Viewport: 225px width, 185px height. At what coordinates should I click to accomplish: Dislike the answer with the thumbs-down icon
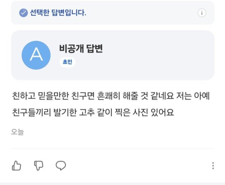[x=39, y=166]
